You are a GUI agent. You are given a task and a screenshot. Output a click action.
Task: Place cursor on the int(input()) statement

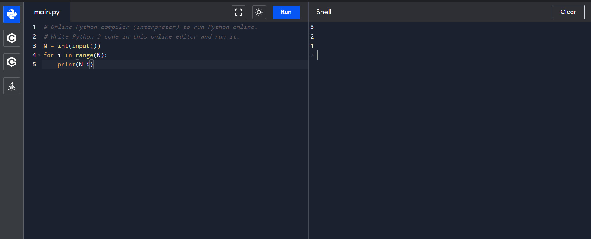[79, 46]
